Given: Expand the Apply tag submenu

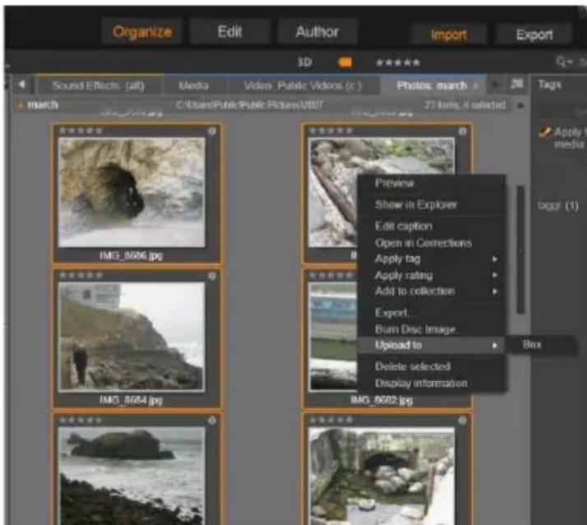Looking at the screenshot, I should coord(432,259).
